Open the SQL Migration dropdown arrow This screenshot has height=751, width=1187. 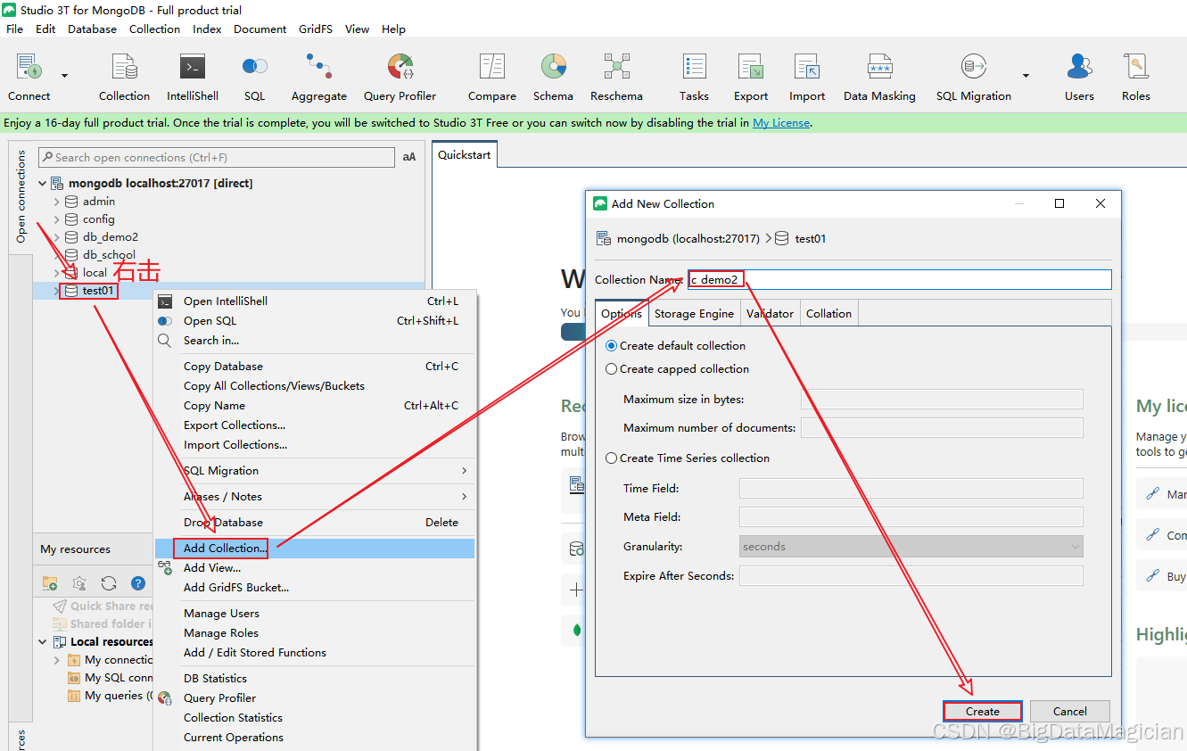point(1026,76)
